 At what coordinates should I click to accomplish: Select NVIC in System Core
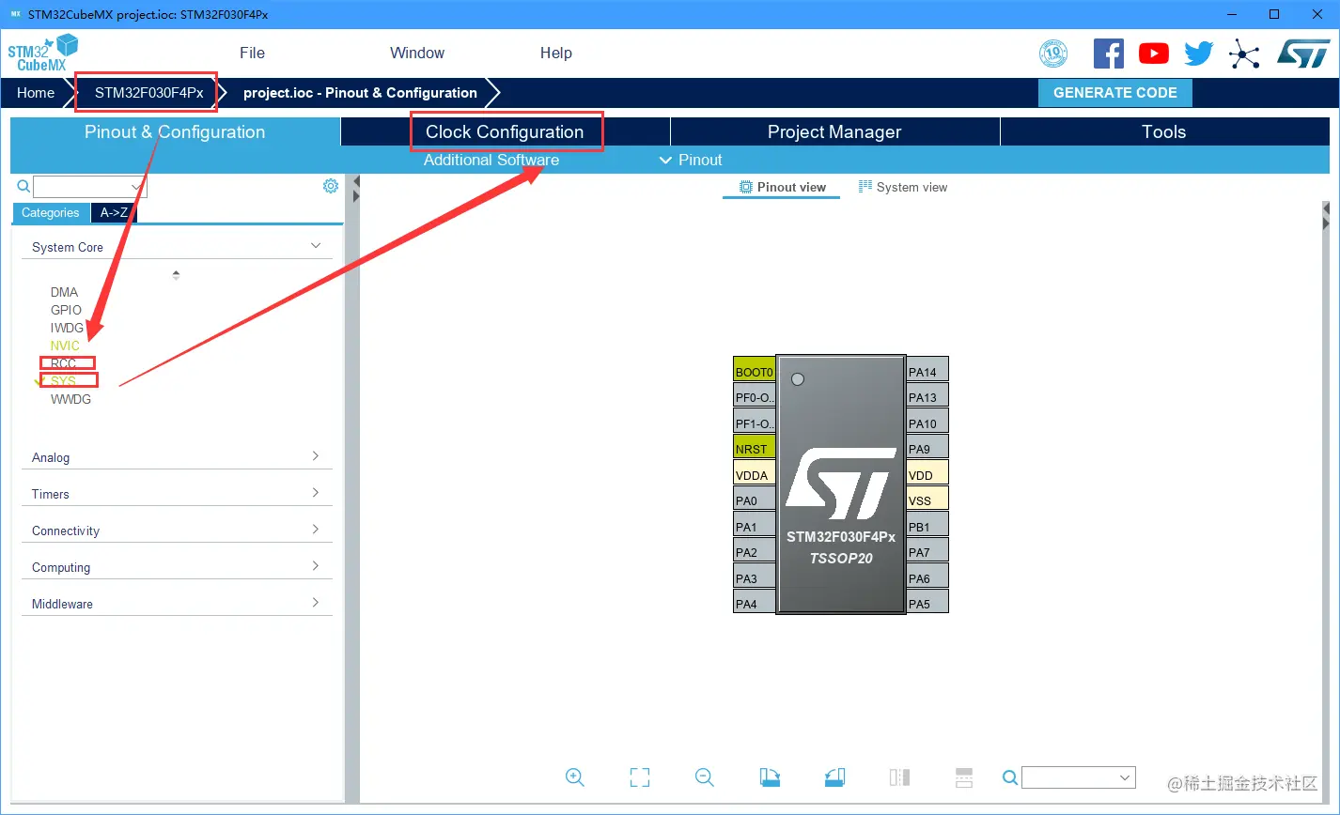coord(65,346)
